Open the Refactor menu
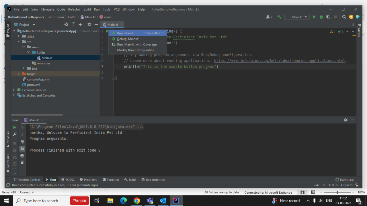The image size is (367, 206). 74,9
